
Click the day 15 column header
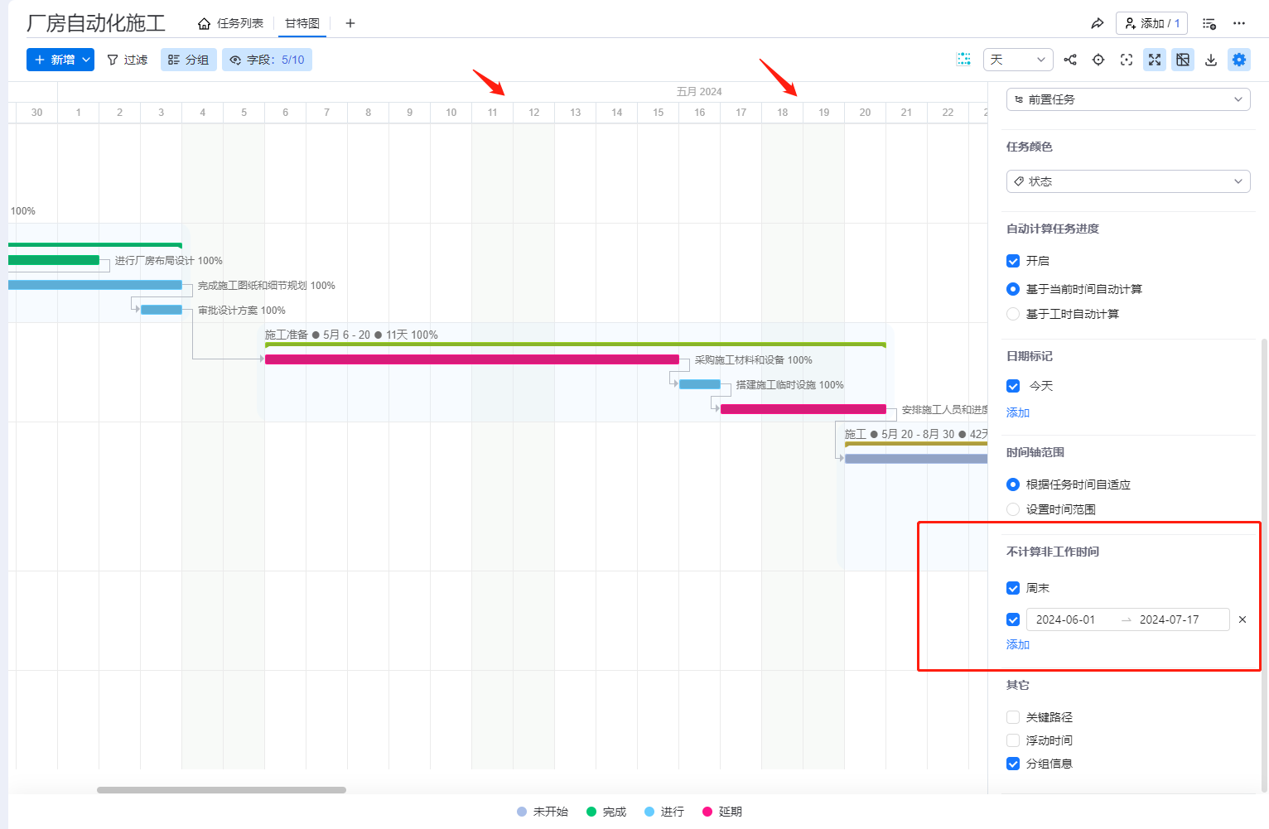coord(659,113)
